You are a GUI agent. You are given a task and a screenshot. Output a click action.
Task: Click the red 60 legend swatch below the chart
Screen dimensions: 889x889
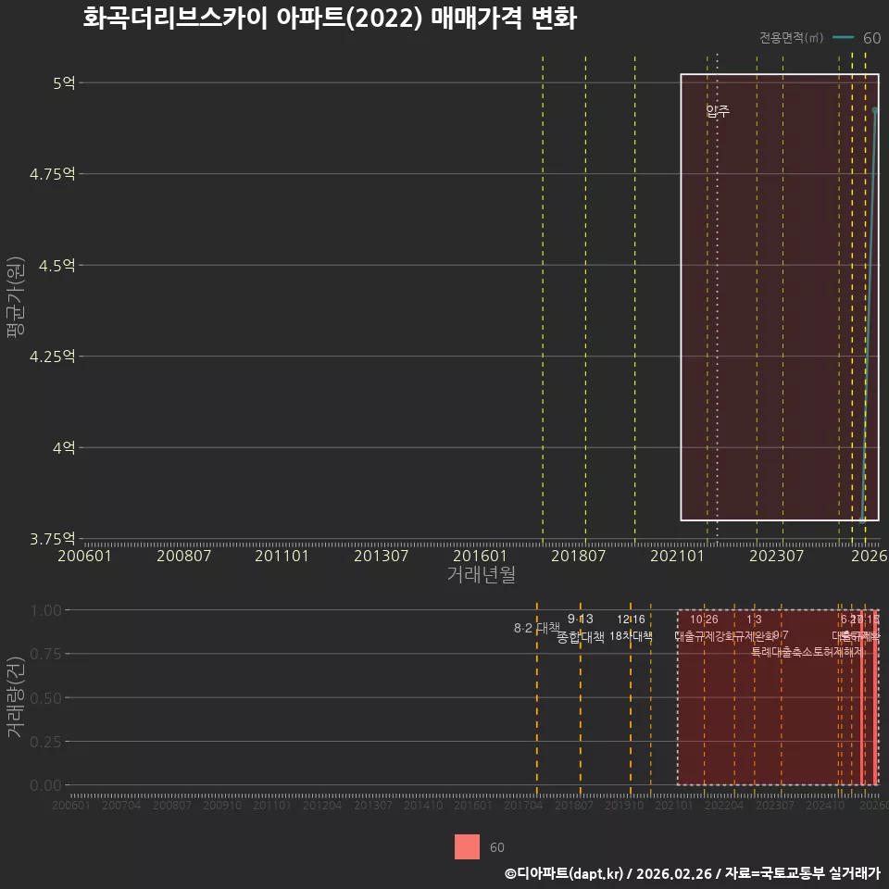click(x=467, y=846)
